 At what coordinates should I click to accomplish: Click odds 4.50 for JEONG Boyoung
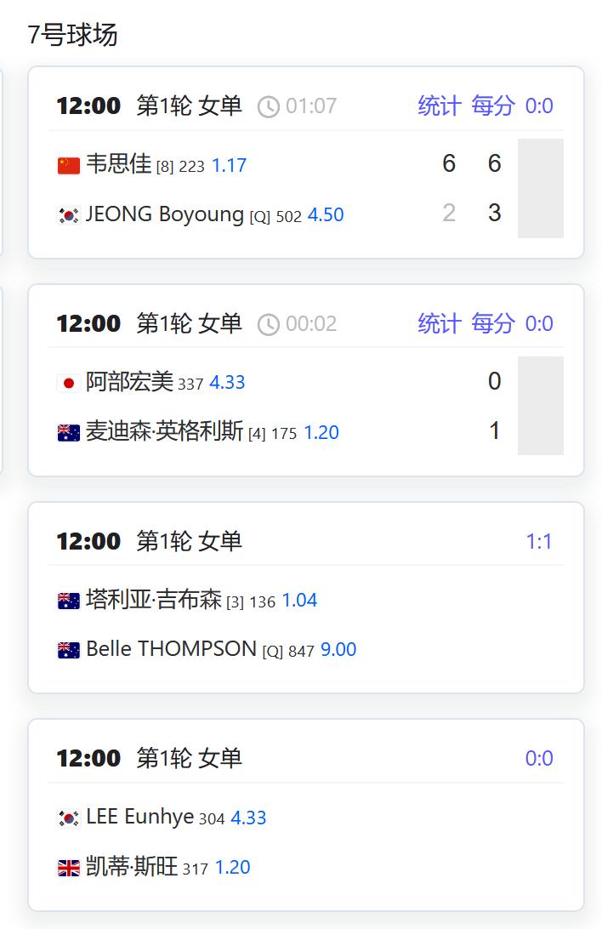[x=327, y=214]
